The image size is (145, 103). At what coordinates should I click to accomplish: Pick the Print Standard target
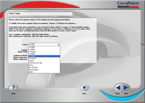coord(44,70)
